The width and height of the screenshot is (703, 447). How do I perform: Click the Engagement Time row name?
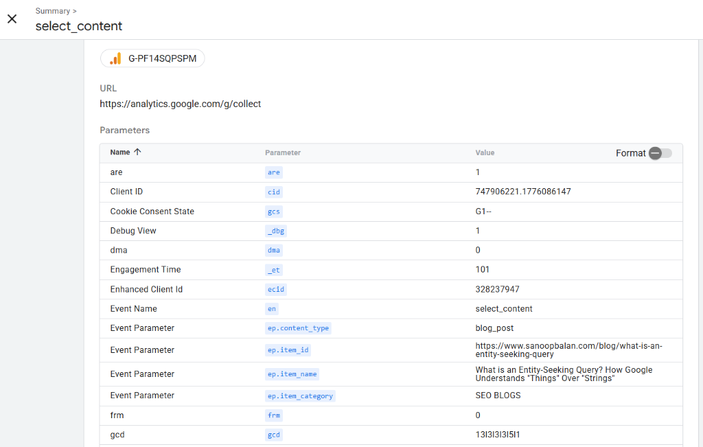(x=146, y=269)
